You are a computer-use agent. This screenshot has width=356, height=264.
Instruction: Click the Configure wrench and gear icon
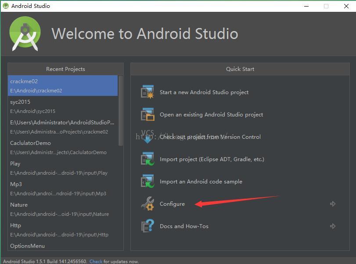[147, 204]
